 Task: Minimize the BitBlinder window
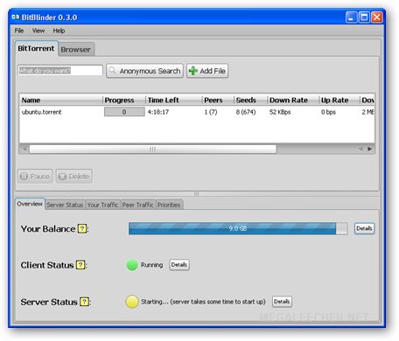[x=351, y=17]
